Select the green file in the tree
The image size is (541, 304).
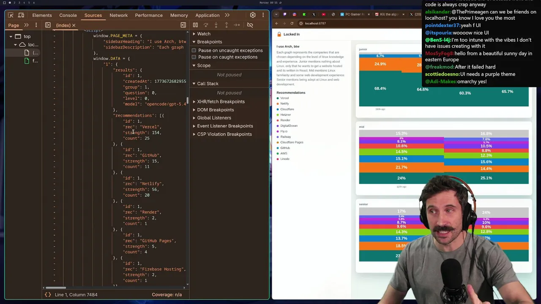pos(31,61)
